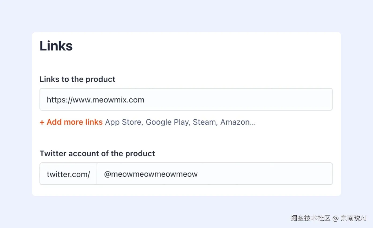Click the plus sign before Add more links
The image size is (373, 228).
42,122
